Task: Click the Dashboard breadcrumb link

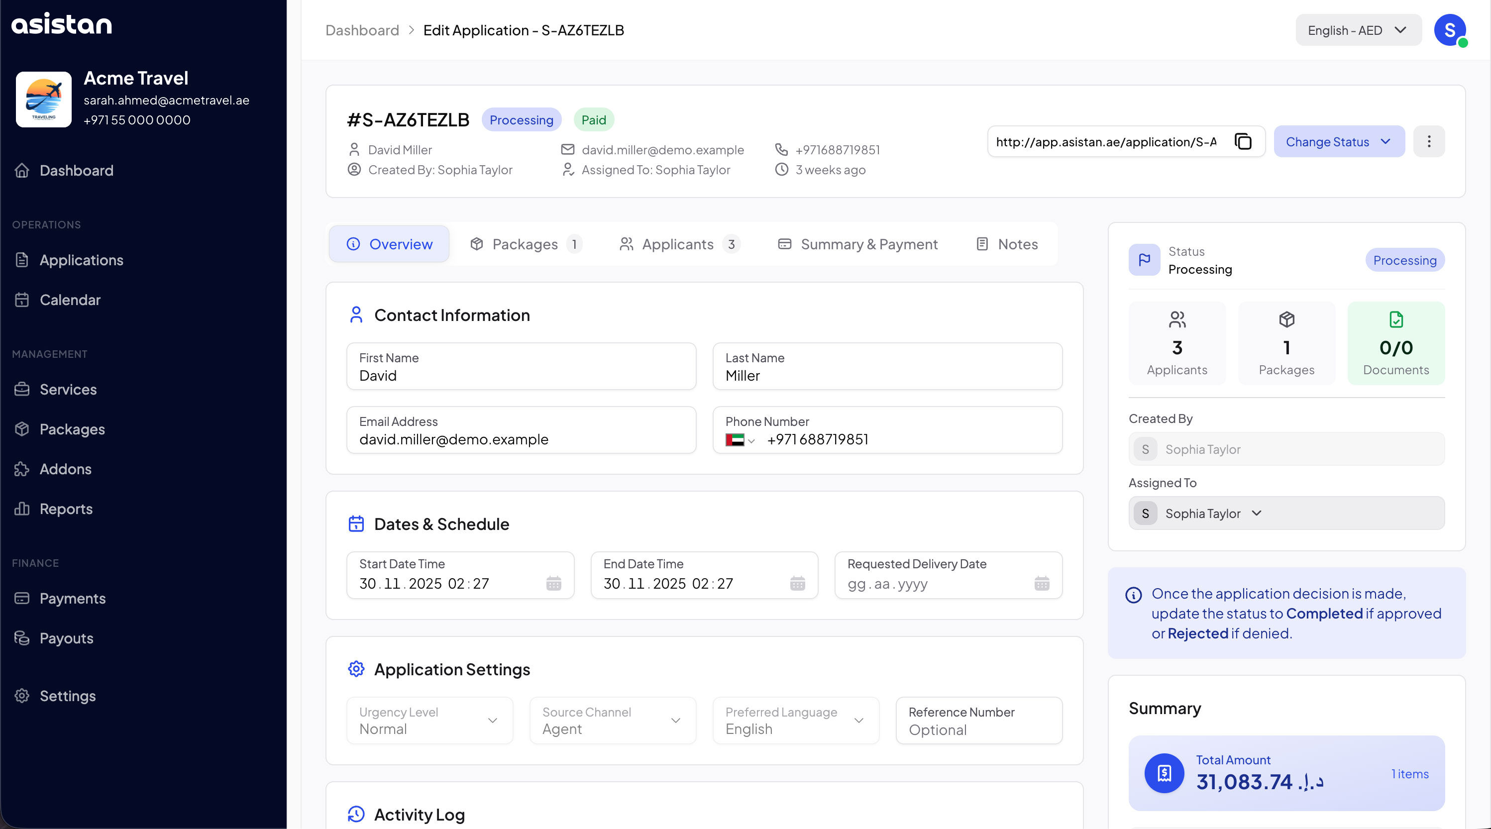Action: pyautogui.click(x=362, y=30)
